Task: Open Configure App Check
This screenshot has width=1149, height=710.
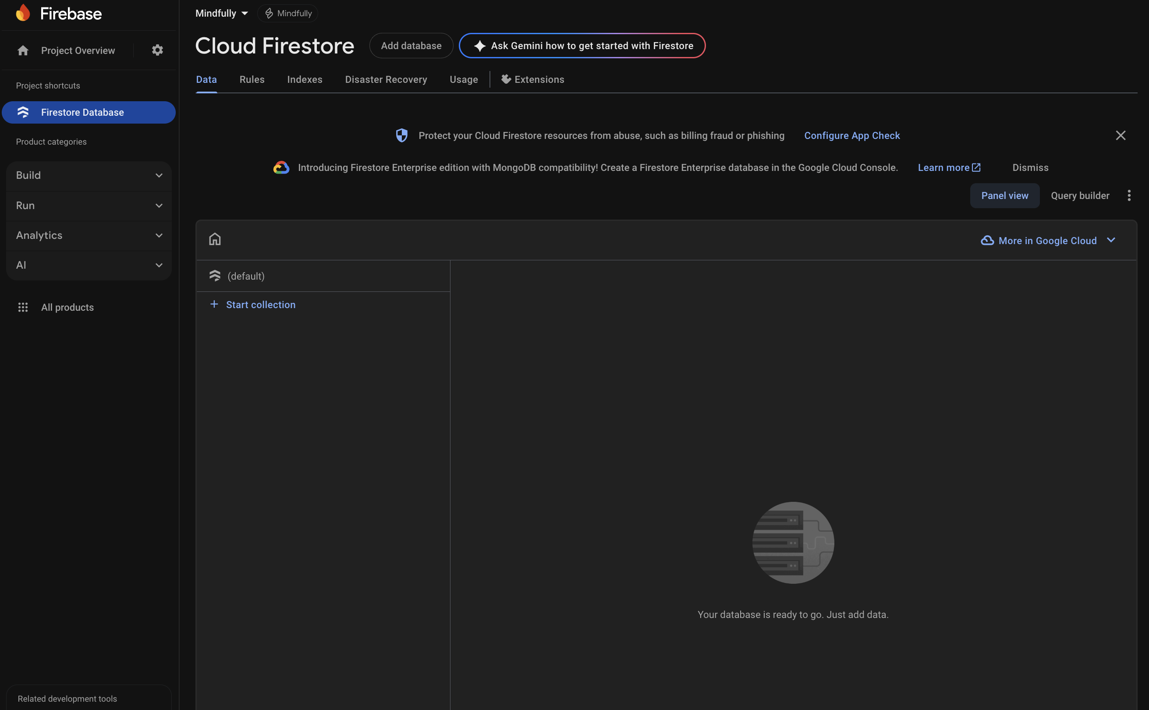Action: pos(851,135)
